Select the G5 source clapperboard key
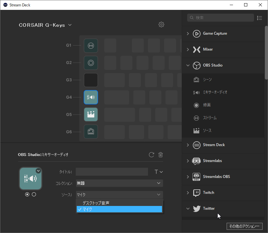268x233 pixels. [x=91, y=114]
